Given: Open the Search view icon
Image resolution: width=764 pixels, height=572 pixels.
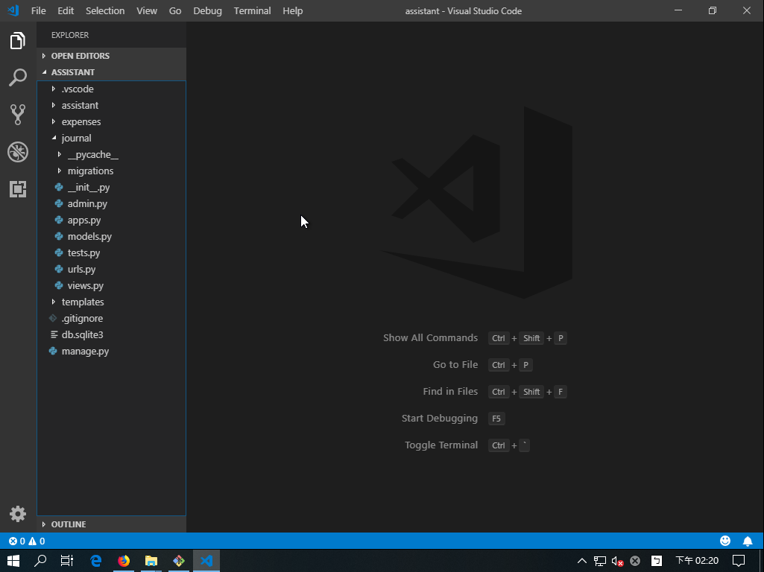Looking at the screenshot, I should point(18,77).
